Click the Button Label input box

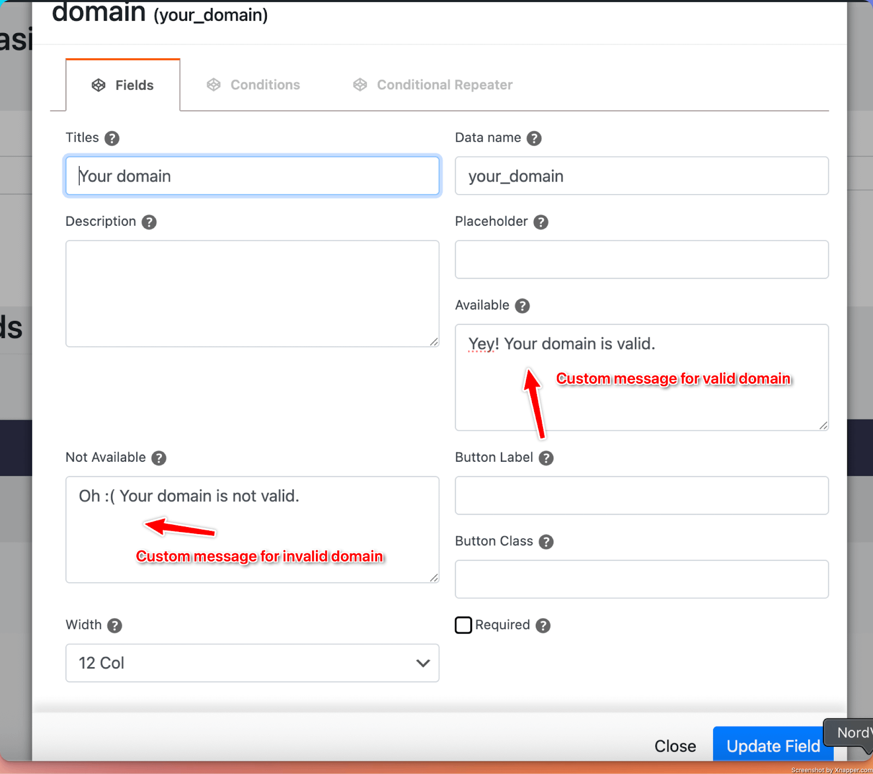[642, 495]
